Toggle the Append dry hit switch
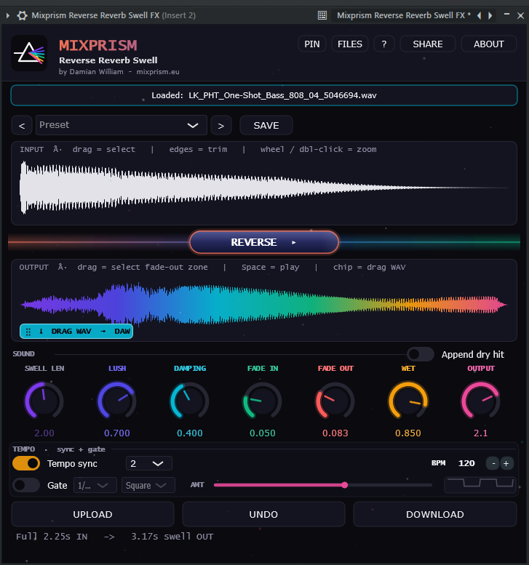 tap(420, 354)
